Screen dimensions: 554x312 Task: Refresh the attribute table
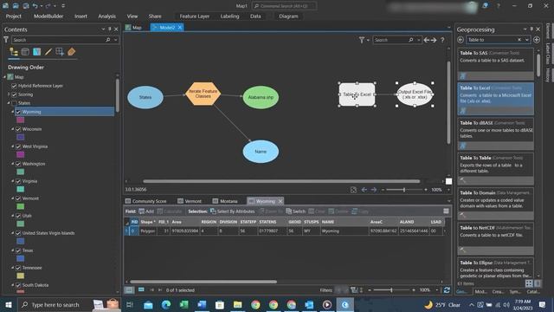pyautogui.click(x=447, y=290)
